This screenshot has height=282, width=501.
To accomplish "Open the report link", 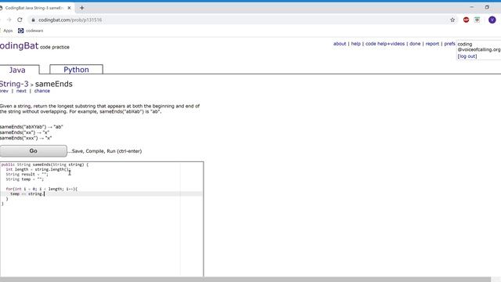I will tap(432, 44).
